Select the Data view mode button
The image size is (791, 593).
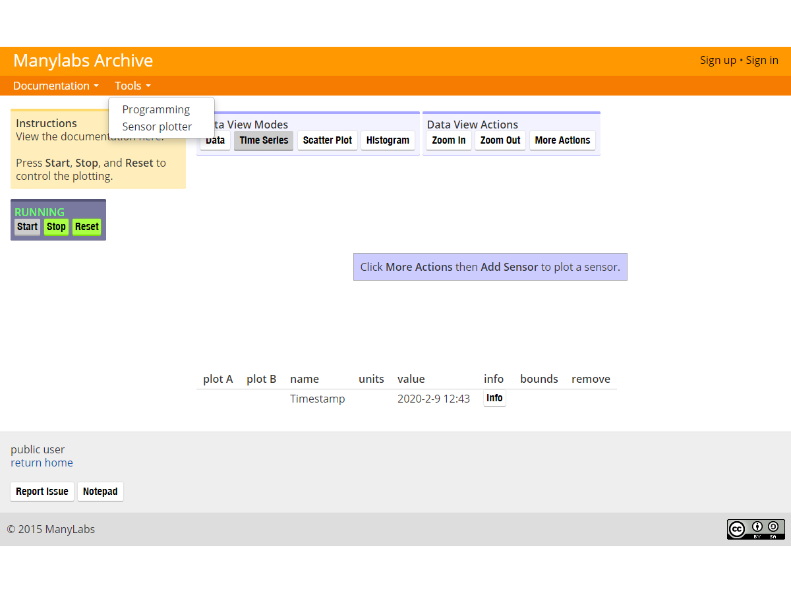217,141
